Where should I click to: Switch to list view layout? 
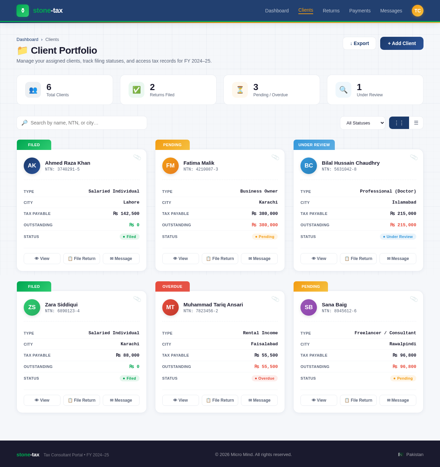click(x=416, y=123)
